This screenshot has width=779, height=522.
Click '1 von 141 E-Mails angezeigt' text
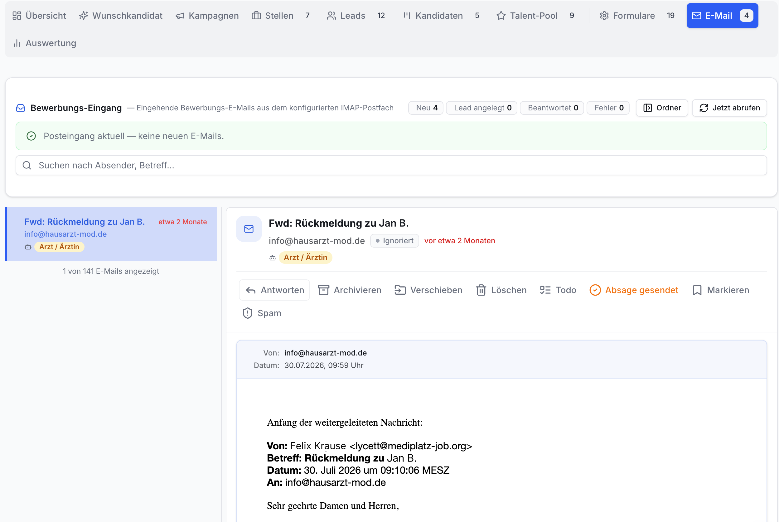click(x=111, y=271)
